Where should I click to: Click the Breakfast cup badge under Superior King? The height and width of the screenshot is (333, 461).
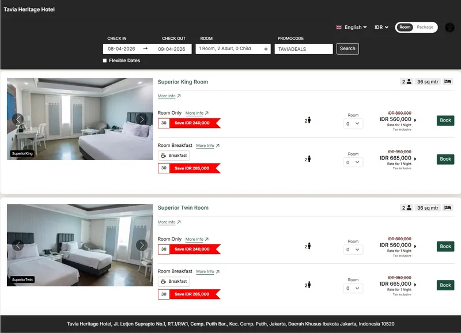click(174, 156)
